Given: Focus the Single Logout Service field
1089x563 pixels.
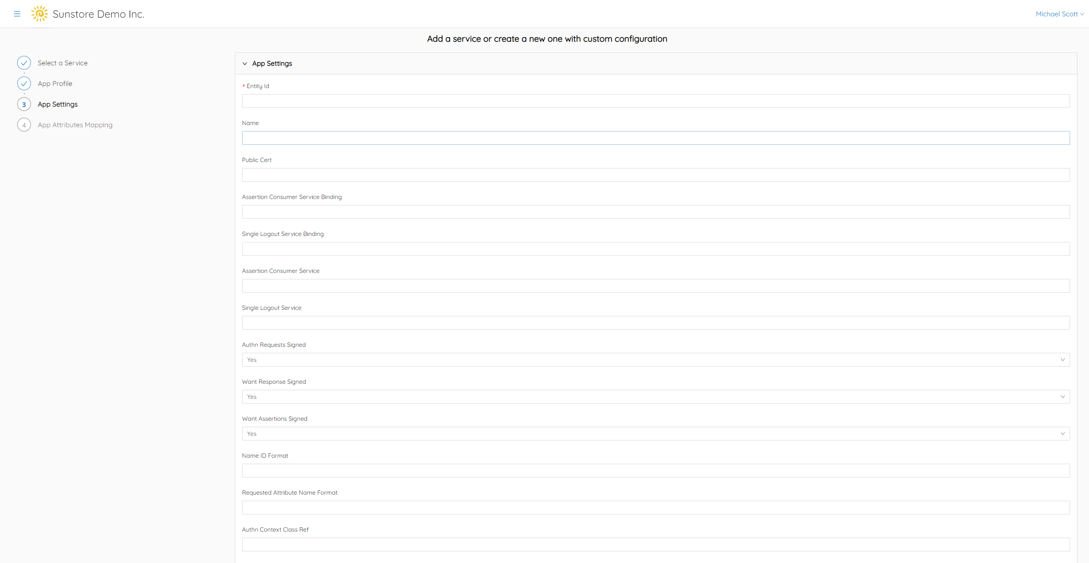Looking at the screenshot, I should pyautogui.click(x=656, y=323).
